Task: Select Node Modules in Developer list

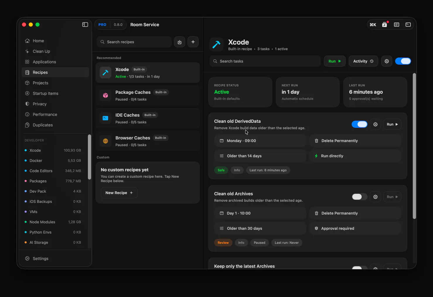Action: point(53,222)
